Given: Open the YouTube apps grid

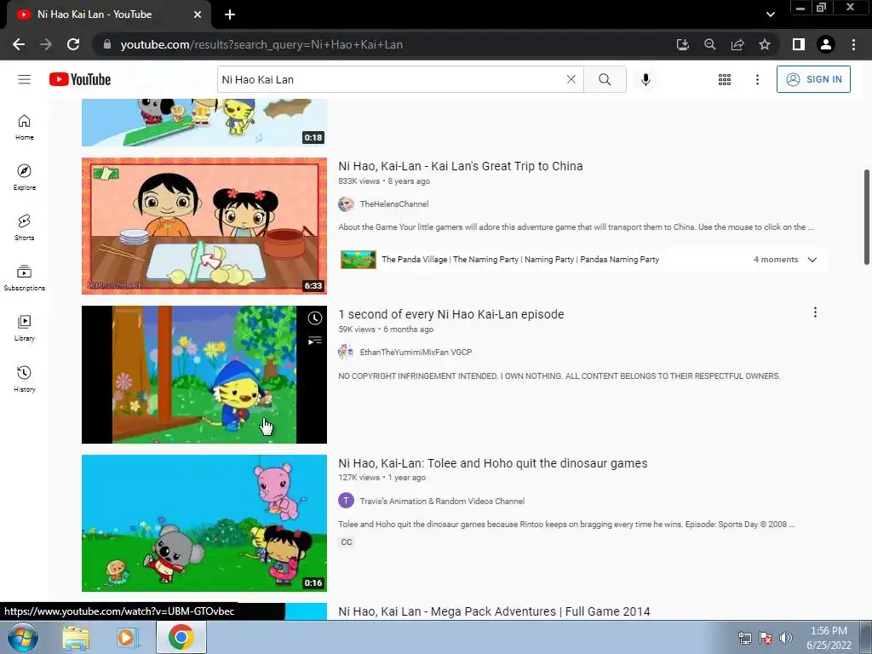Looking at the screenshot, I should point(724,79).
